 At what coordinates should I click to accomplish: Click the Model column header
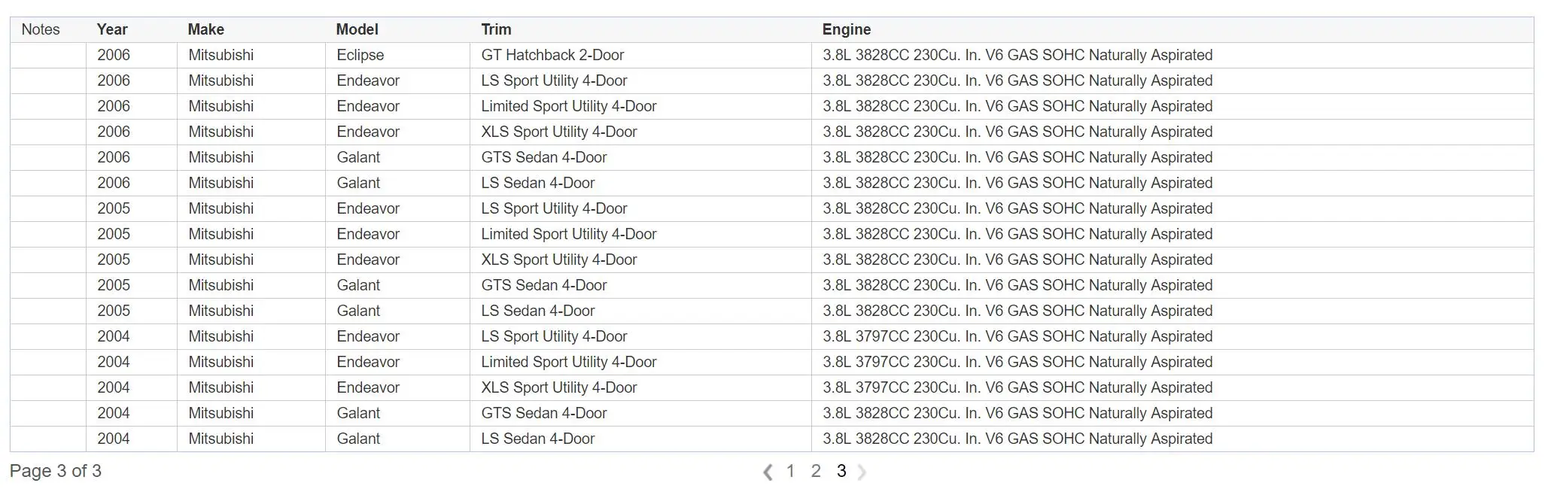tap(357, 29)
